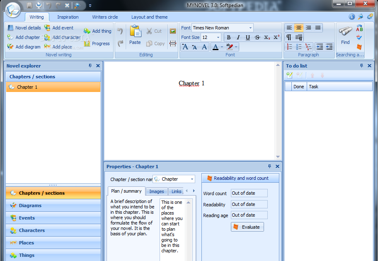Open Novel details
Image resolution: width=378 pixels, height=261 pixels.
24,28
